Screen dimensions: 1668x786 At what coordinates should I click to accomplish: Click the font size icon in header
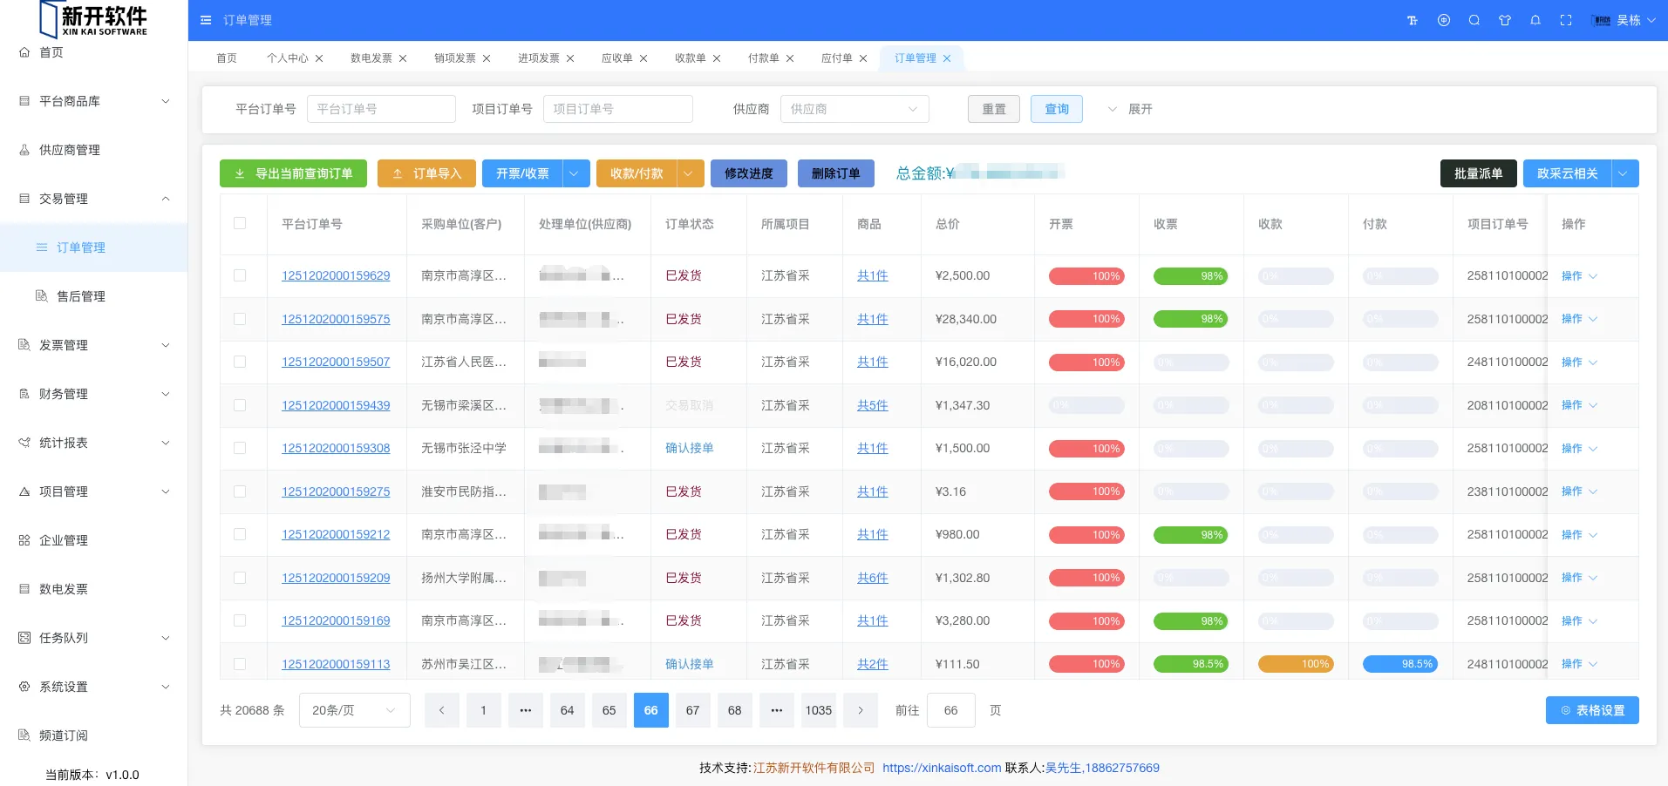[1413, 20]
